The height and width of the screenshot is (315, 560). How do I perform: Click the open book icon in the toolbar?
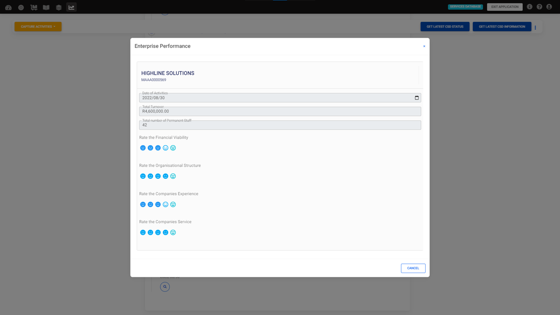pyautogui.click(x=45, y=7)
